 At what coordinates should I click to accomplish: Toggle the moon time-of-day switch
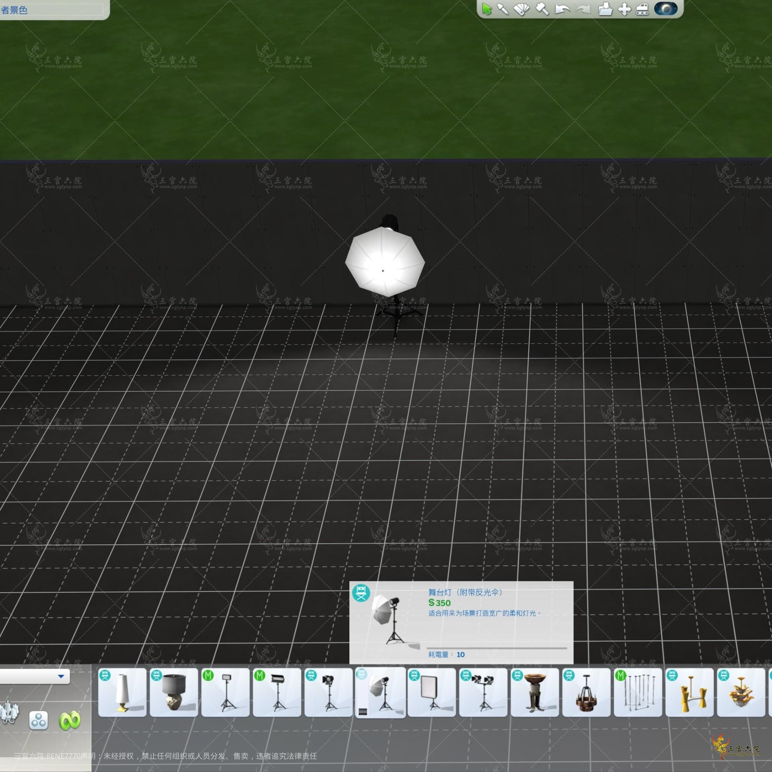pyautogui.click(x=666, y=9)
